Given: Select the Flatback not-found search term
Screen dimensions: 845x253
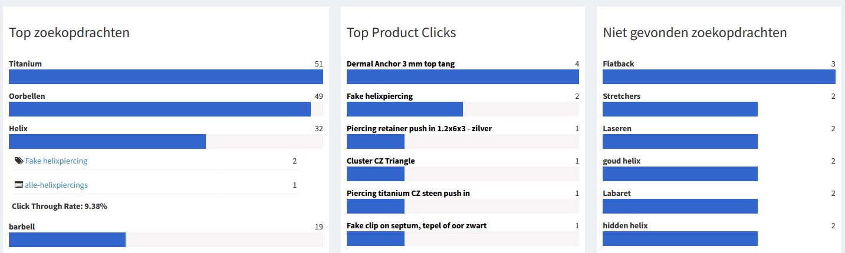Looking at the screenshot, I should click(x=619, y=64).
